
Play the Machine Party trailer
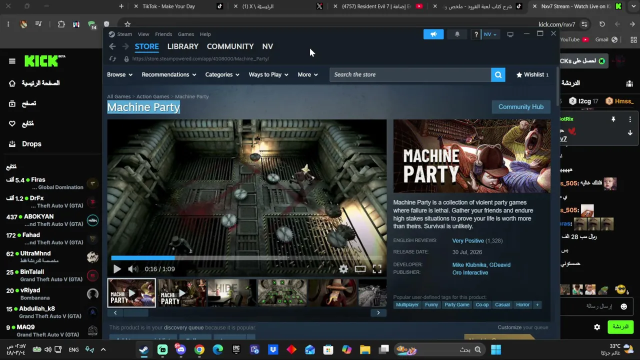tap(117, 269)
